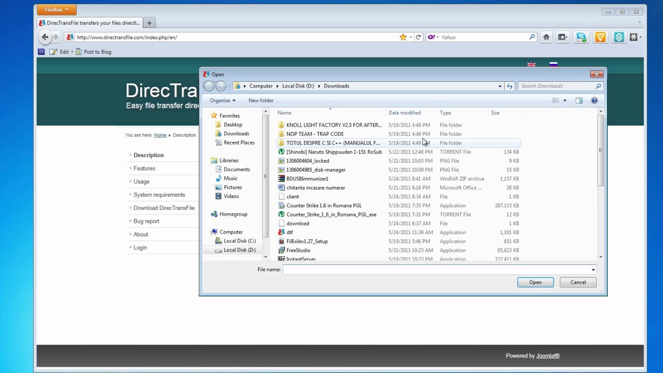This screenshot has height=373, width=663.
Task: Sort by the Date modified column header
Action: 412,113
